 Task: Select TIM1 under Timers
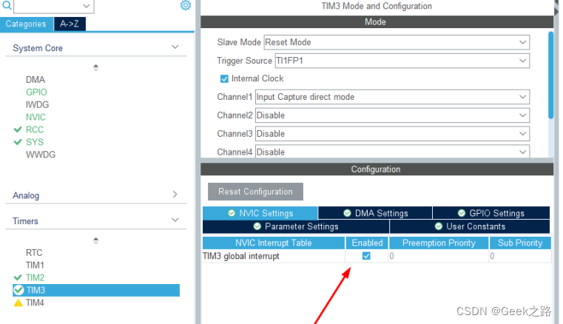pos(35,266)
